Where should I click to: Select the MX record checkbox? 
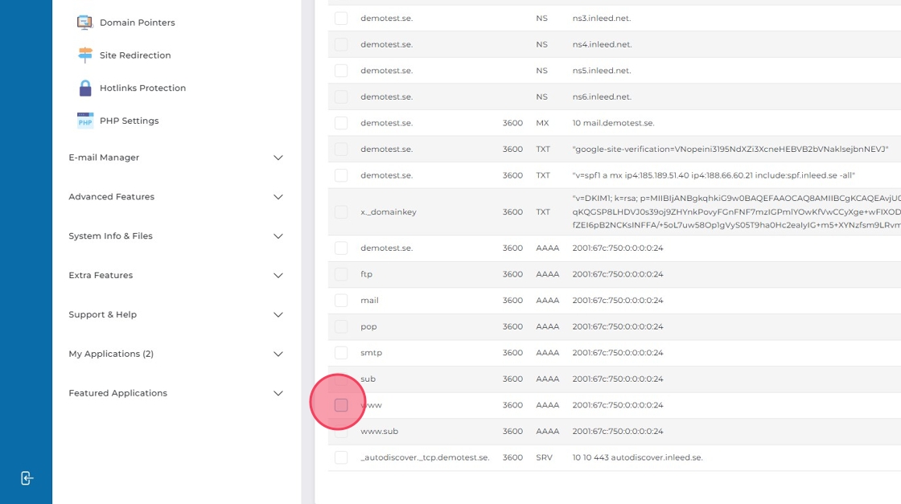[341, 123]
